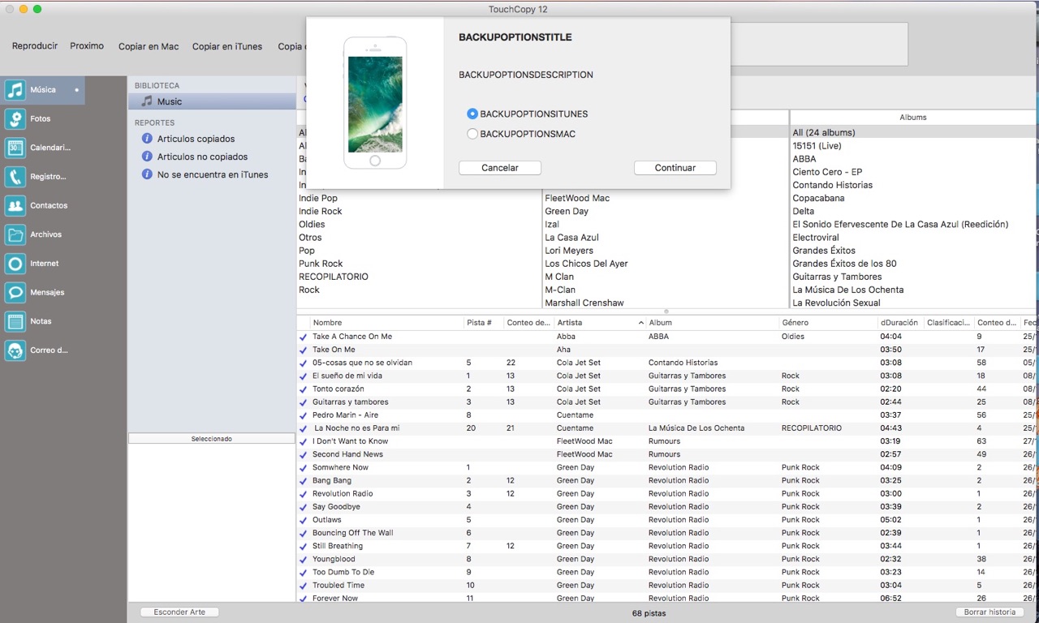Screen dimensions: 1039x623
Task: Select Music under Biblioteca
Action: (212, 101)
